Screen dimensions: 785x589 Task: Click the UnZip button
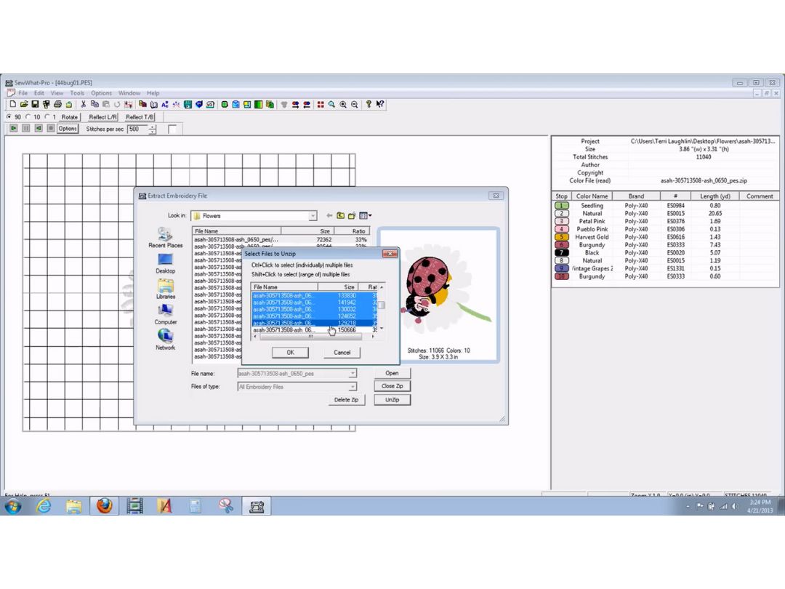pos(392,400)
